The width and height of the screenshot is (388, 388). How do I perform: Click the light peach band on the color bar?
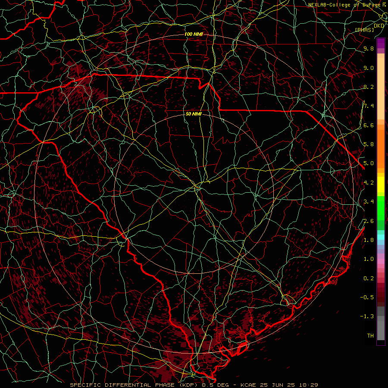[x=381, y=88]
